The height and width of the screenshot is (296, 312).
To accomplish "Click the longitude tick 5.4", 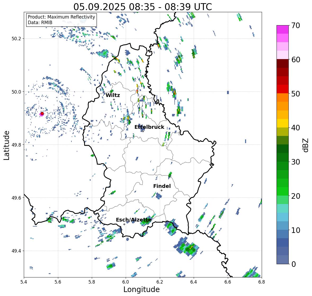I will pyautogui.click(x=24, y=282).
